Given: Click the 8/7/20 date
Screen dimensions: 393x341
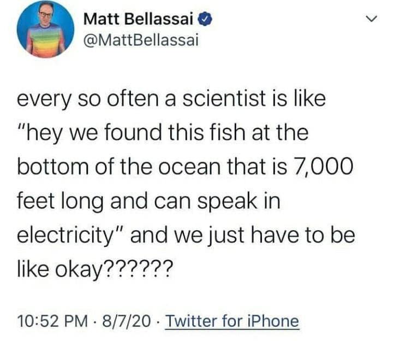Looking at the screenshot, I should (130, 321).
